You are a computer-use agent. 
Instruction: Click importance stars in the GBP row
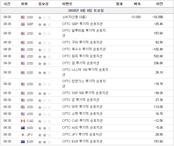tap(45, 25)
